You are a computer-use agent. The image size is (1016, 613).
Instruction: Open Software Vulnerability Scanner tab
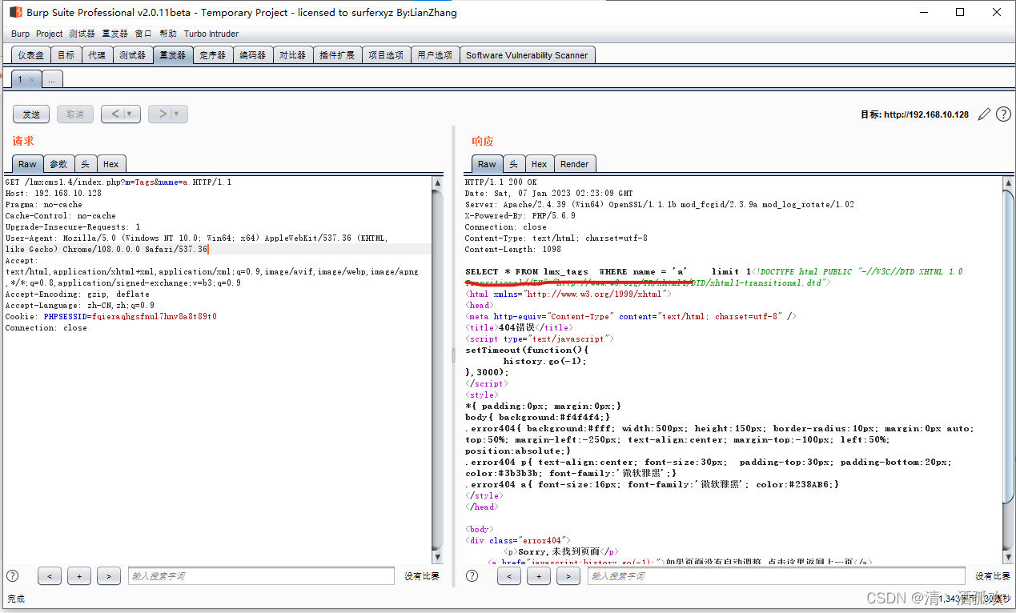click(x=526, y=55)
